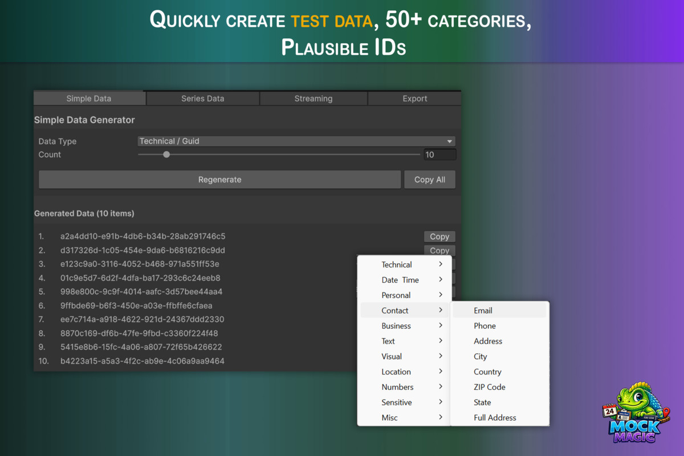Click GUID 9ffbde69-b6f3-450e-a03e-ffbffe6cfaea
Image resolution: width=684 pixels, height=456 pixels.
tap(136, 306)
